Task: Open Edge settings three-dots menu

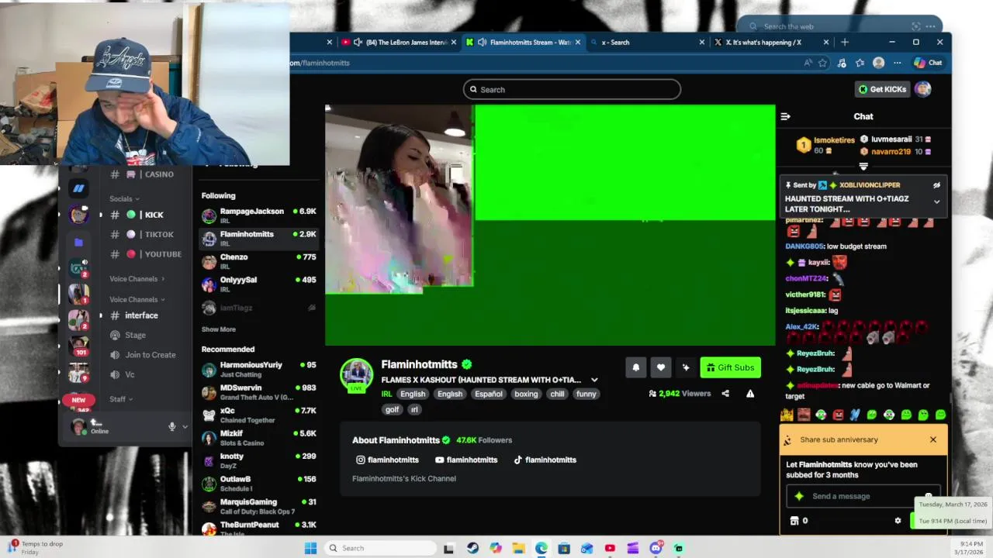Action: coord(897,63)
